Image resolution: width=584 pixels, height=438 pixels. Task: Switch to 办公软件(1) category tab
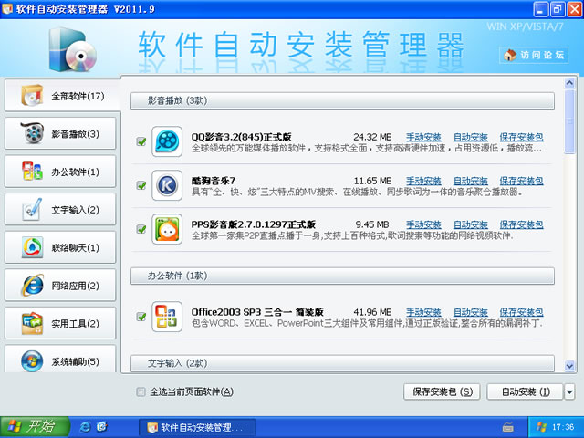(x=61, y=172)
